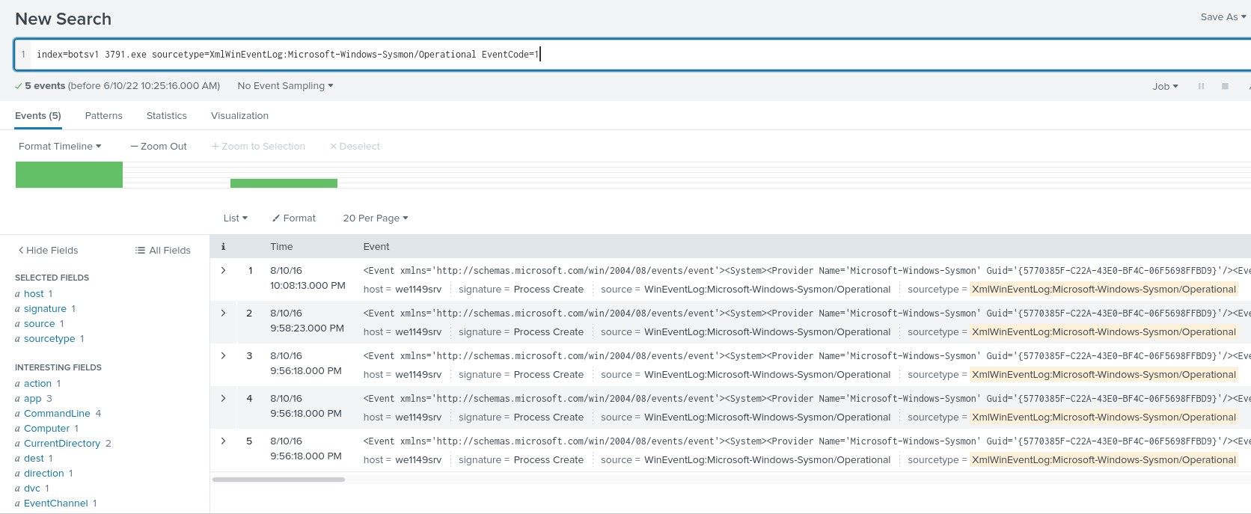Image resolution: width=1251 pixels, height=514 pixels.
Task: Open the dvc interesting field
Action: 32,488
